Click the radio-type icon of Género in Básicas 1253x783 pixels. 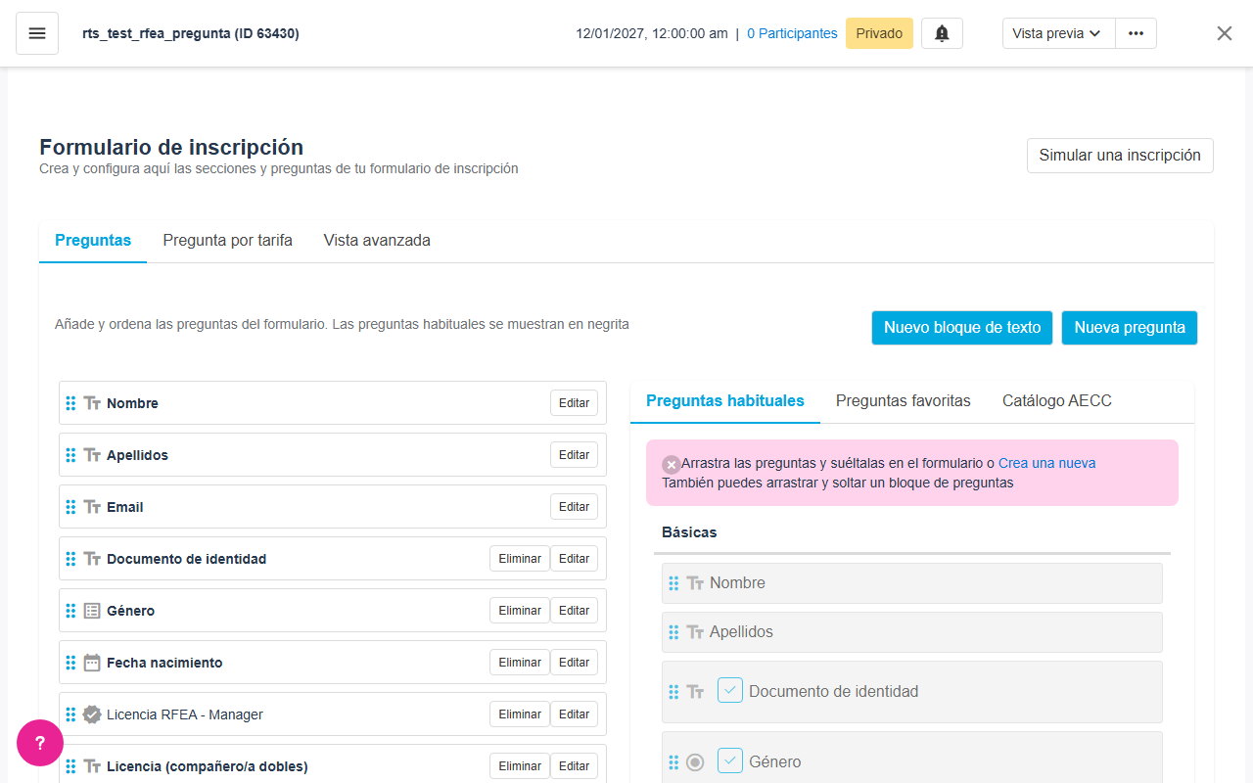pyautogui.click(x=695, y=762)
